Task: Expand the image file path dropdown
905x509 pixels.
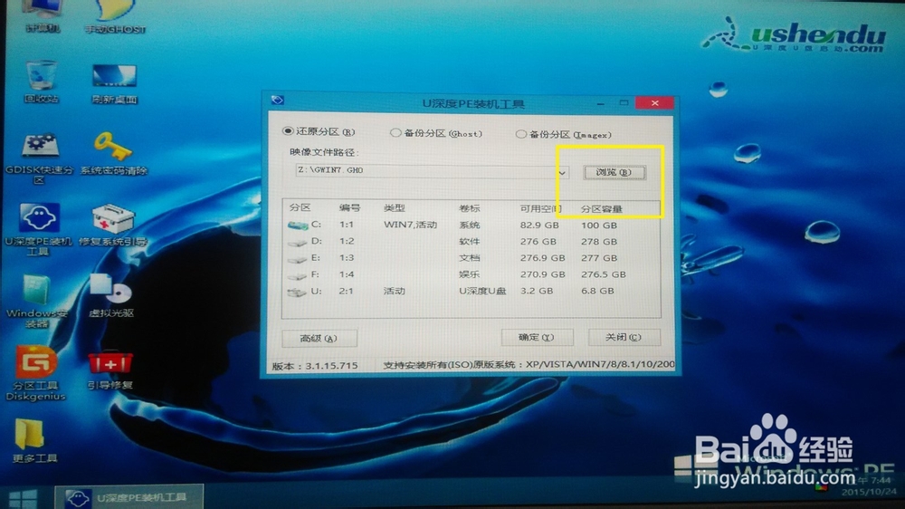Action: [562, 172]
